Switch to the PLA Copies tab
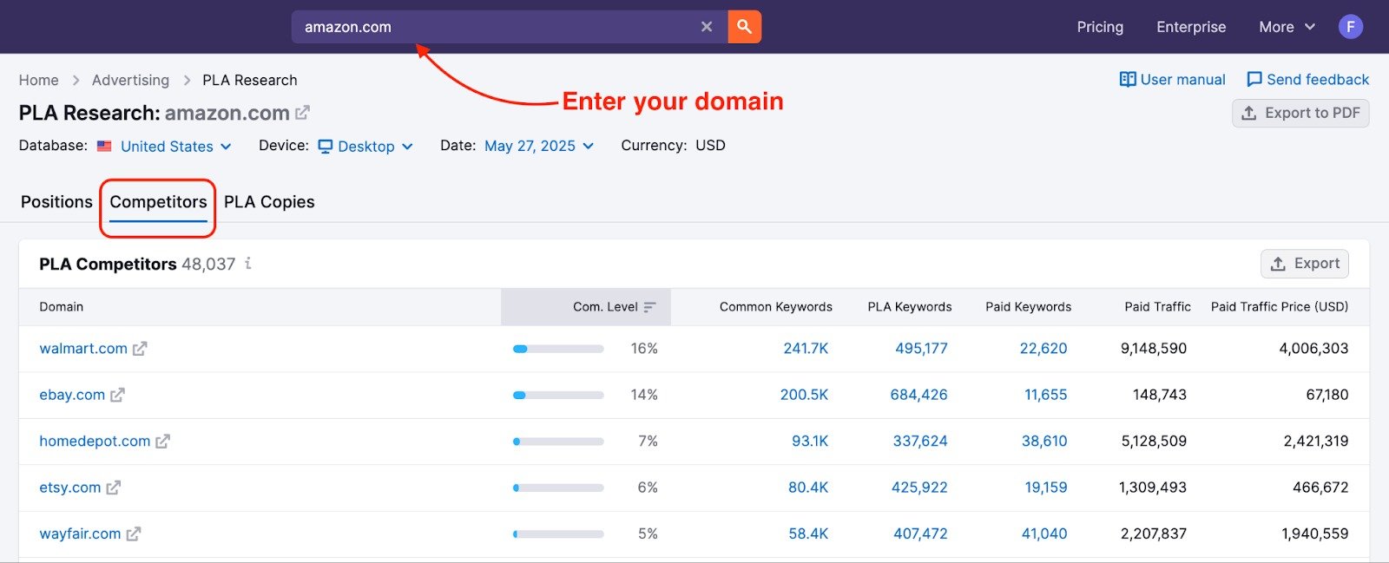The image size is (1389, 563). tap(269, 202)
